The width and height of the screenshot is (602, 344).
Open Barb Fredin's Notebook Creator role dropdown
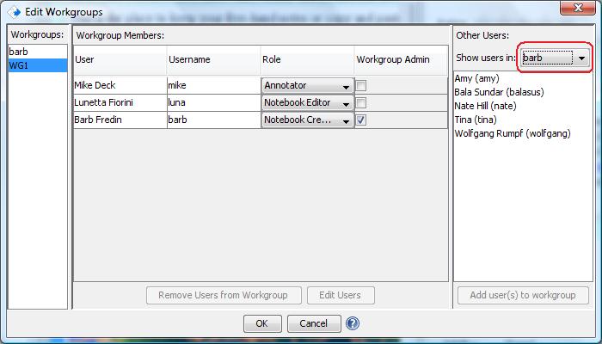[x=307, y=120]
